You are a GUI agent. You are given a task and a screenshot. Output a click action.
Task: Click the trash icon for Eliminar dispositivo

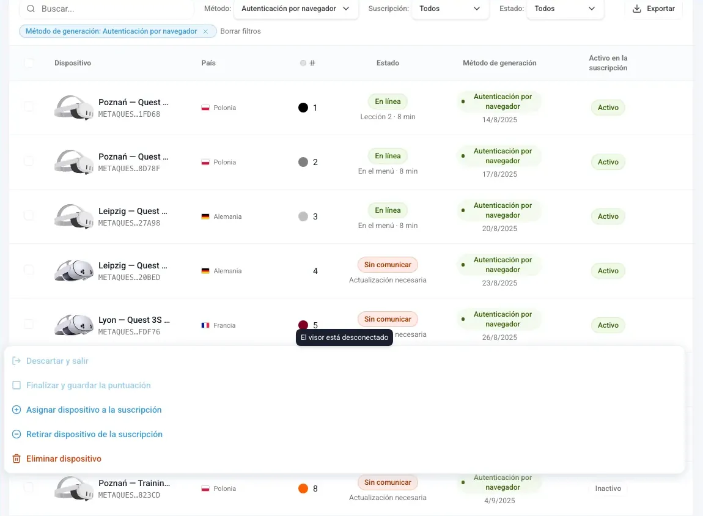[17, 459]
